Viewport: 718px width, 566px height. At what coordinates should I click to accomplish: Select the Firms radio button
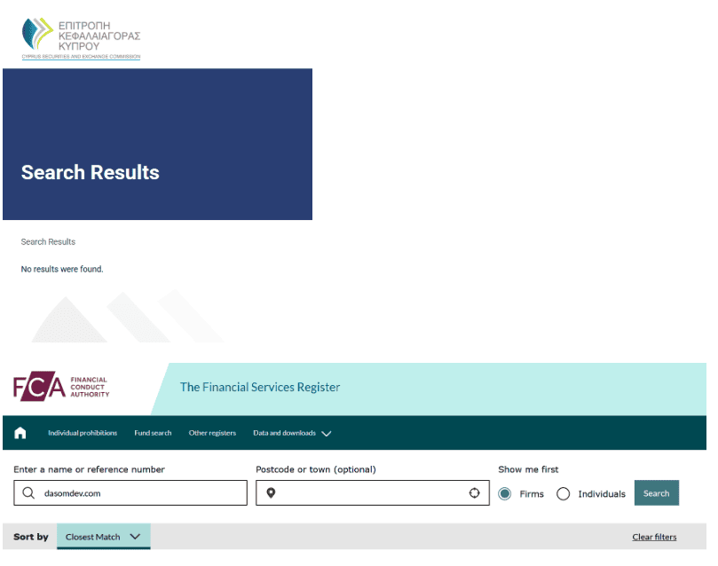(505, 494)
